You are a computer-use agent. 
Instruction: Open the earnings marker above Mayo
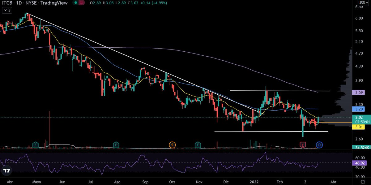click(x=36, y=144)
